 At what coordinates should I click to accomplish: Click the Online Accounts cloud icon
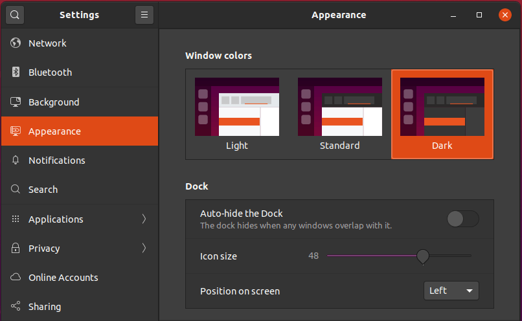(16, 277)
